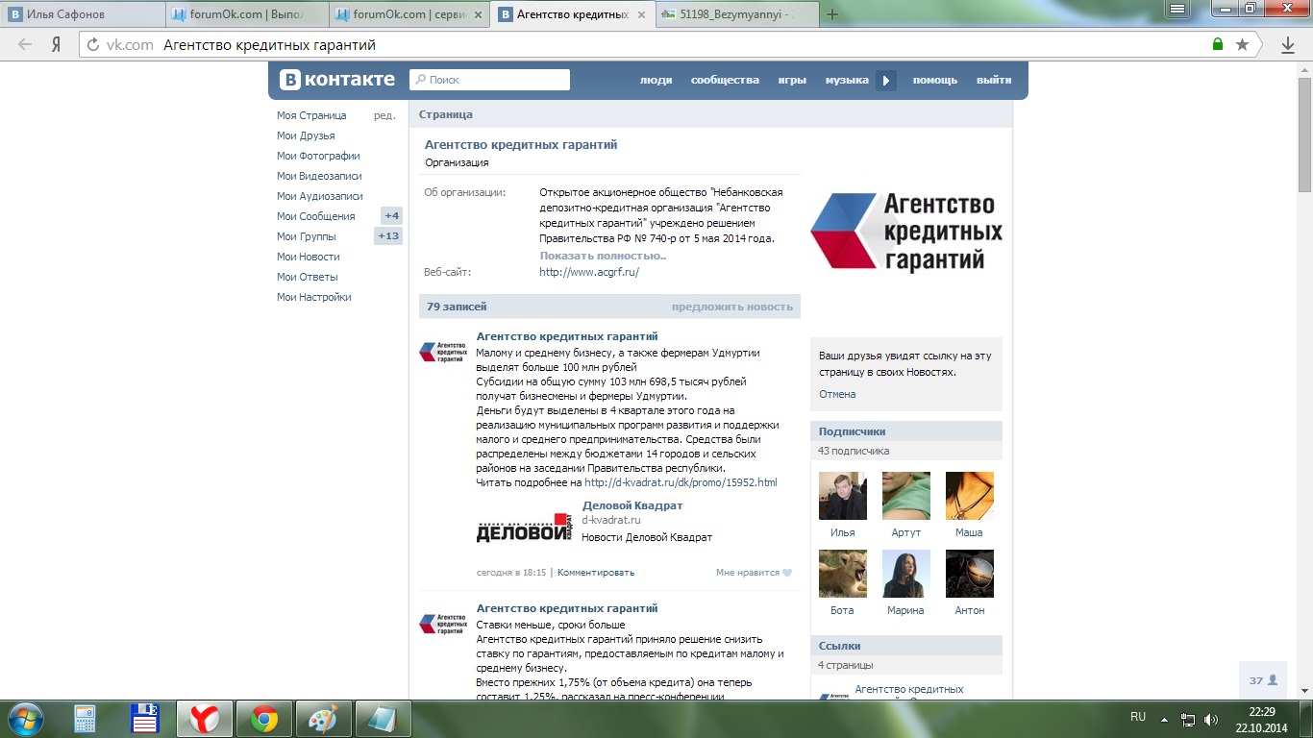1313x738 pixels.
Task: Open Chrome from the taskbar
Action: point(264,719)
